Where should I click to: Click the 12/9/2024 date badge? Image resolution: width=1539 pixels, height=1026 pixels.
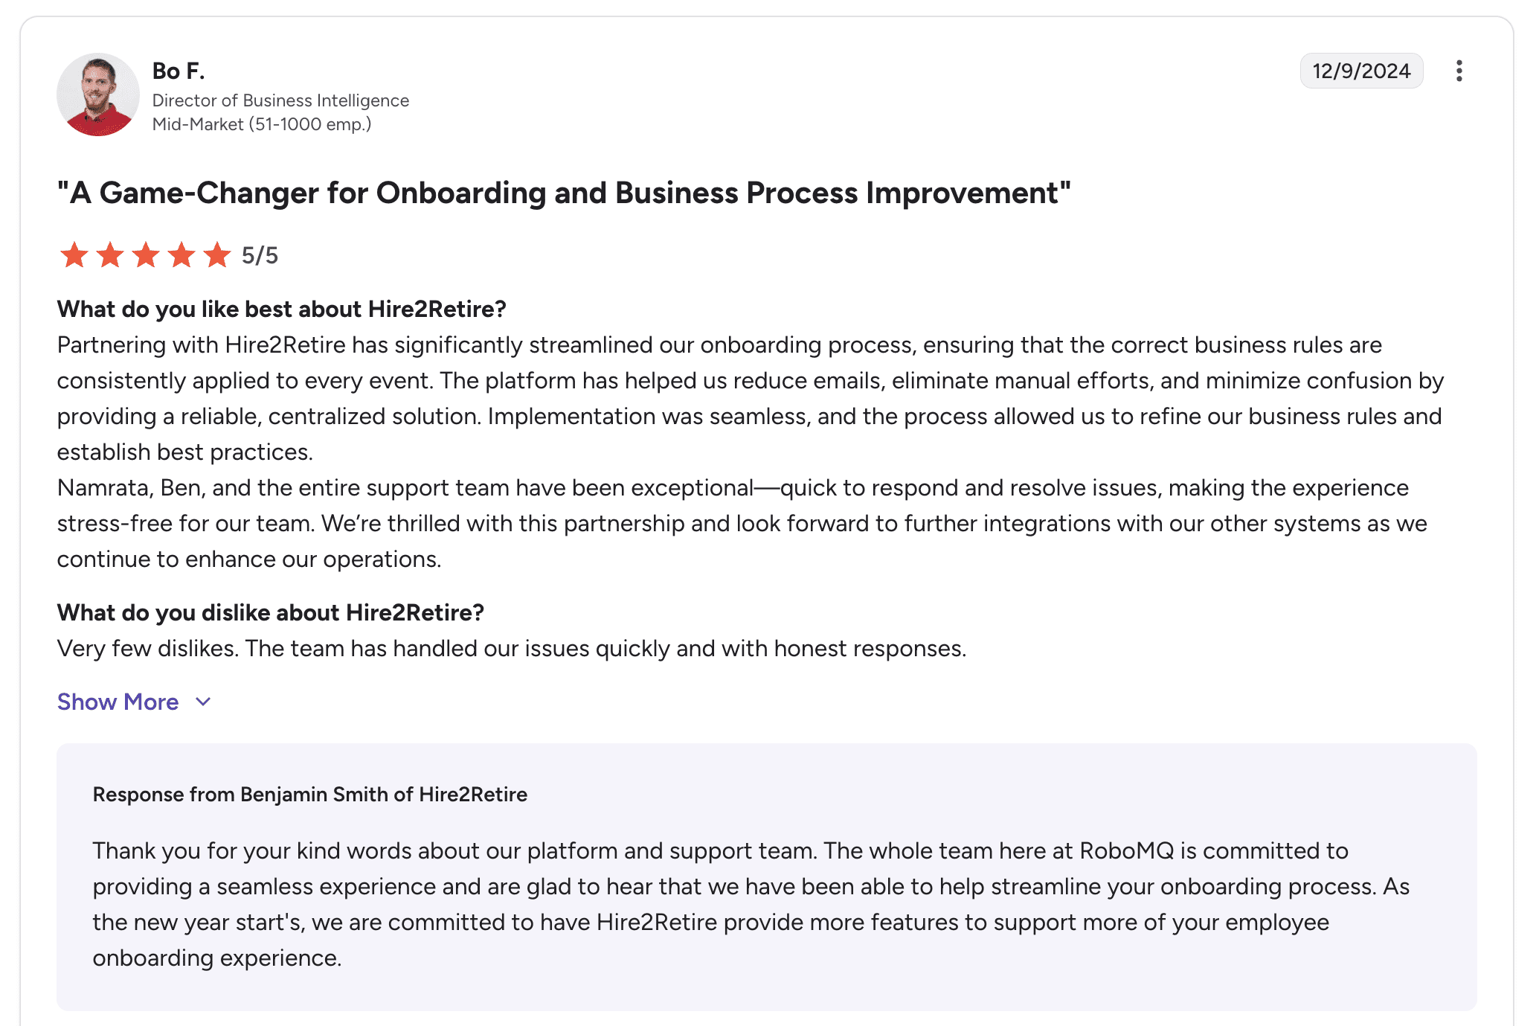tap(1360, 71)
